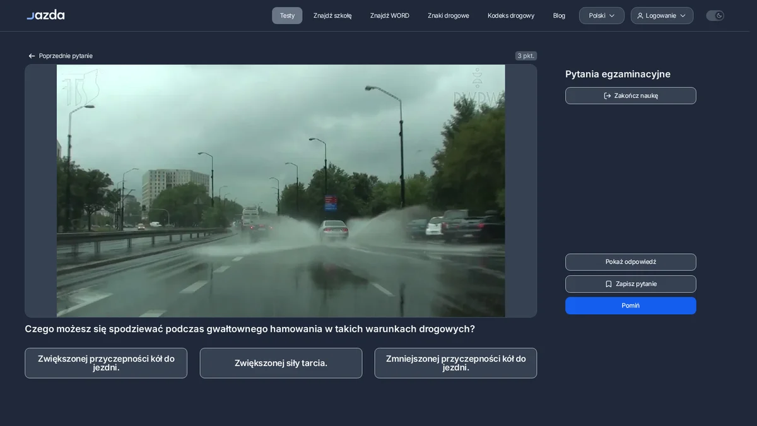Go to Znaki drogowe page
Screen dimensions: 757x426
pos(449,16)
